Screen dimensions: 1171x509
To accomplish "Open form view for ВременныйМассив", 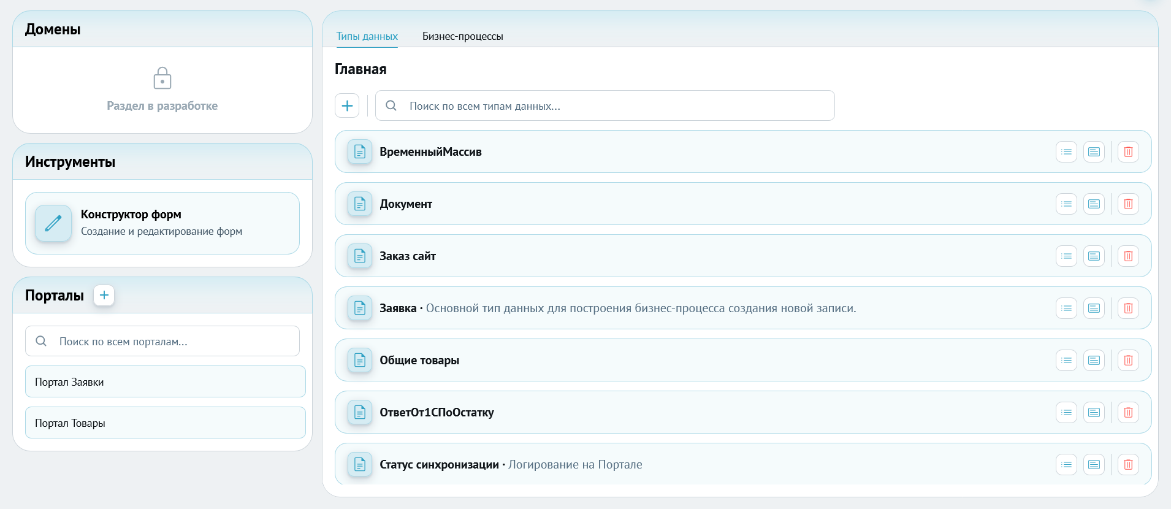I will [1094, 151].
